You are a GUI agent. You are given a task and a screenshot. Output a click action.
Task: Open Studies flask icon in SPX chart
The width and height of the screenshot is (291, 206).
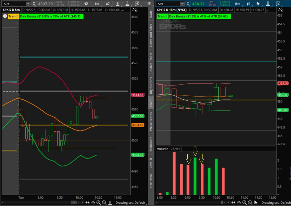(127, 4)
